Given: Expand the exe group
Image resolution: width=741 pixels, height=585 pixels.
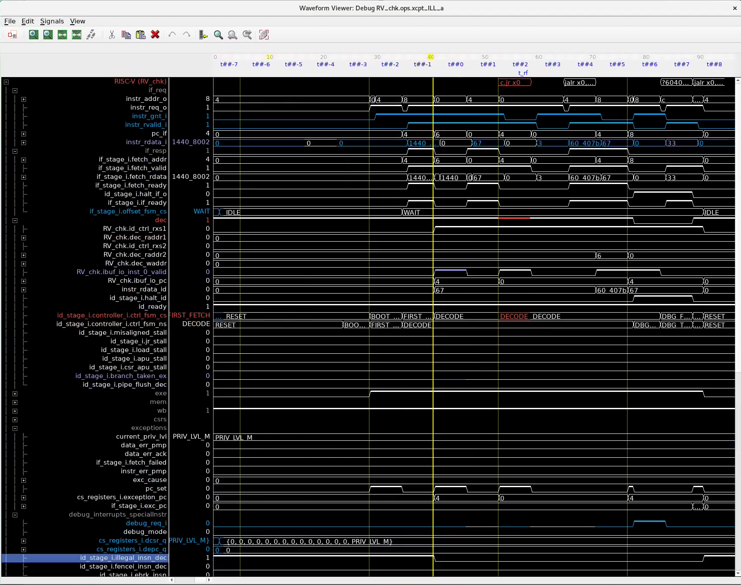Looking at the screenshot, I should (15, 394).
